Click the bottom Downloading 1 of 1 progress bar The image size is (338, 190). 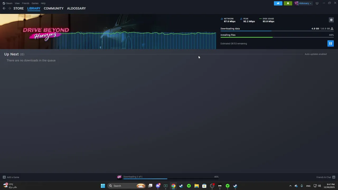(x=171, y=179)
